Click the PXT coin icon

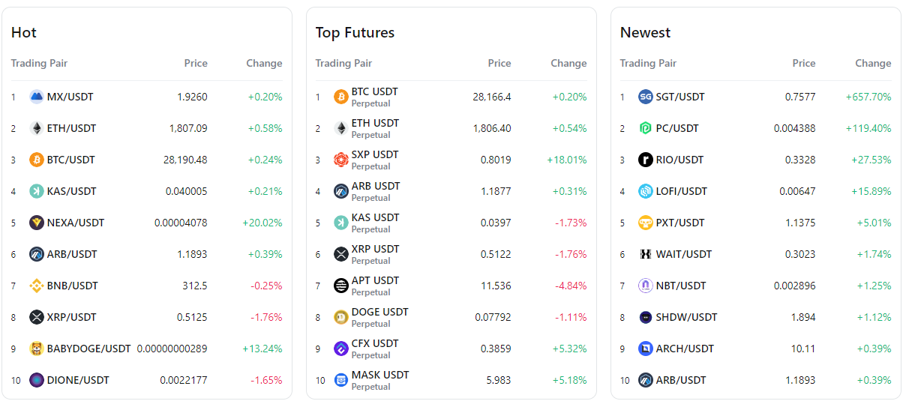pos(646,223)
